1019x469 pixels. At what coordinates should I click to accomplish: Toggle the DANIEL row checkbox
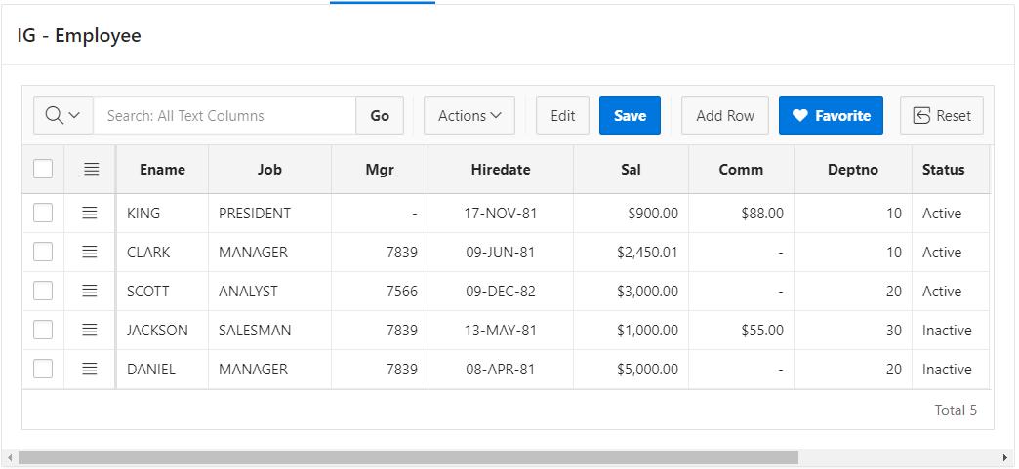click(x=43, y=369)
